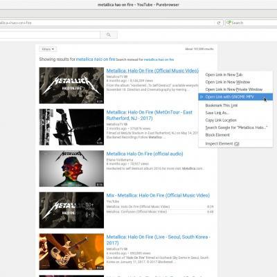Screen dimensions: 277x277
Task: Click Mix track Metallica: Halo On Fire (Official Music Video)
Action: click(138, 206)
